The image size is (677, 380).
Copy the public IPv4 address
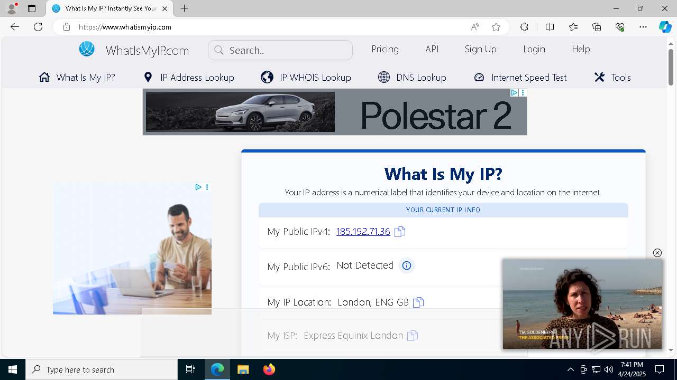400,232
